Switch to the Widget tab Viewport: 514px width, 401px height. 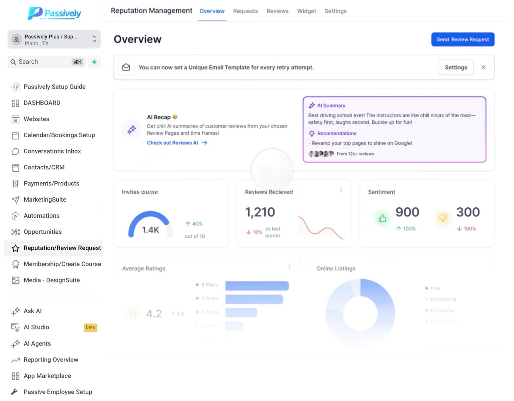pyautogui.click(x=307, y=11)
